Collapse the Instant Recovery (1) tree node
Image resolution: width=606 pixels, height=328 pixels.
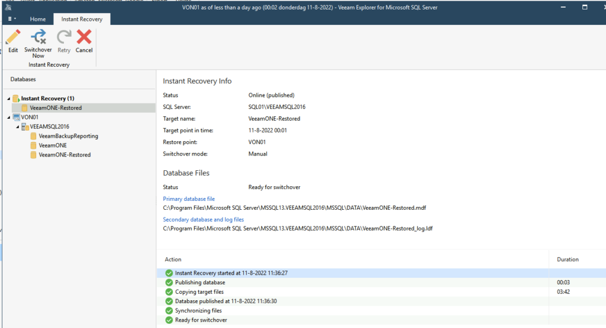coord(8,99)
